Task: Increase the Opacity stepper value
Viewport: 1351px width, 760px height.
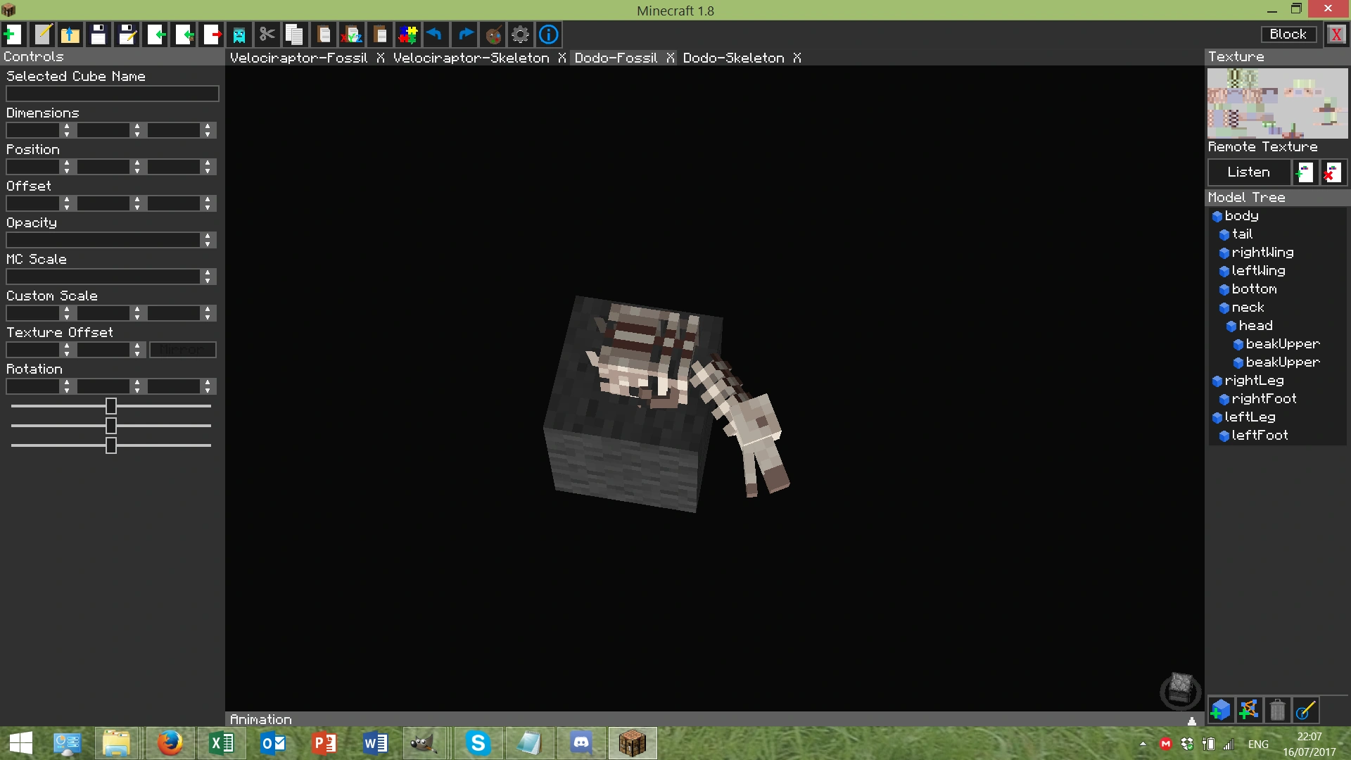Action: click(x=208, y=236)
